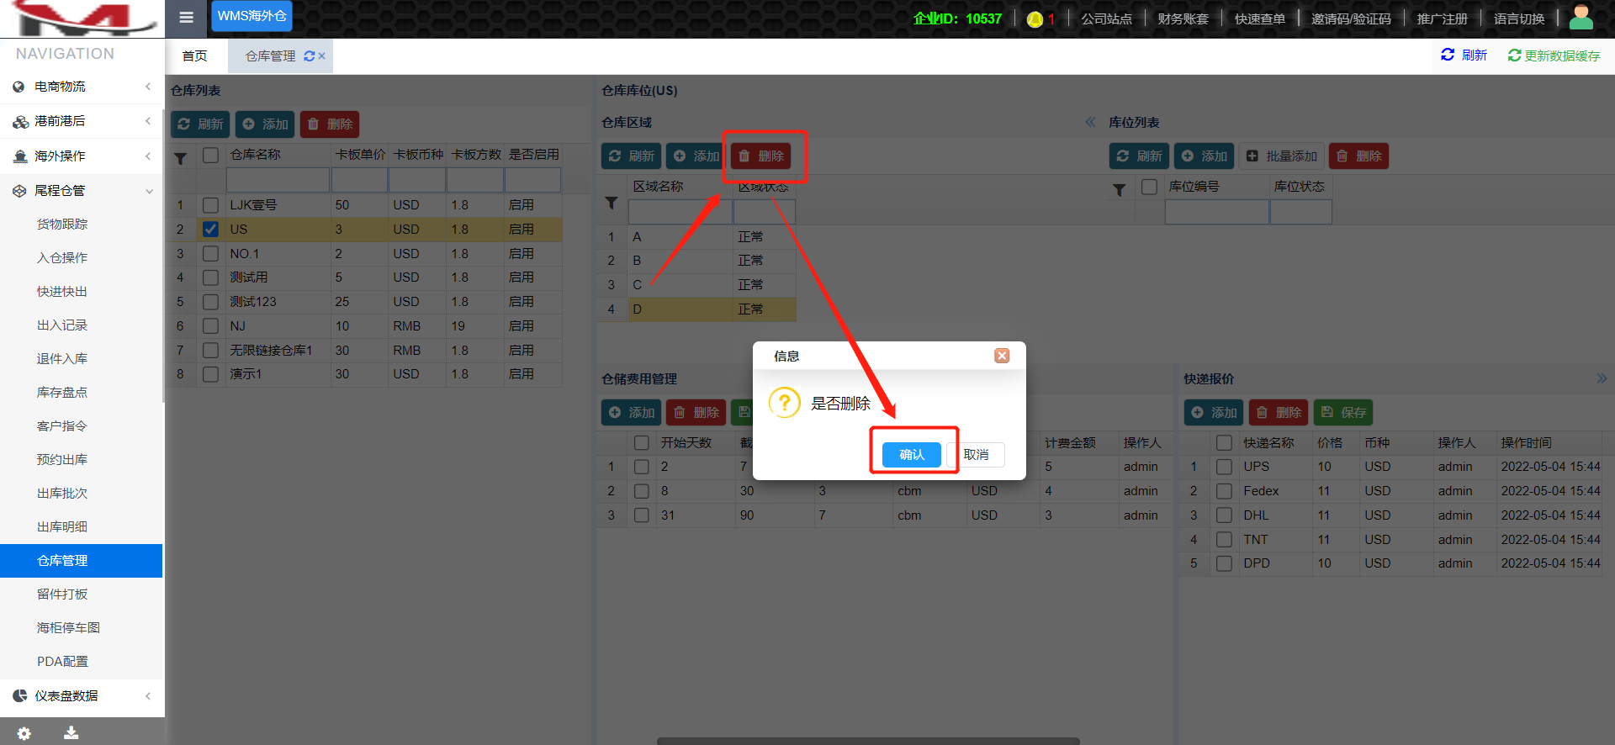Click the 添加 button in 仓库列表 toolbar
This screenshot has height=745, width=1615.
point(265,124)
